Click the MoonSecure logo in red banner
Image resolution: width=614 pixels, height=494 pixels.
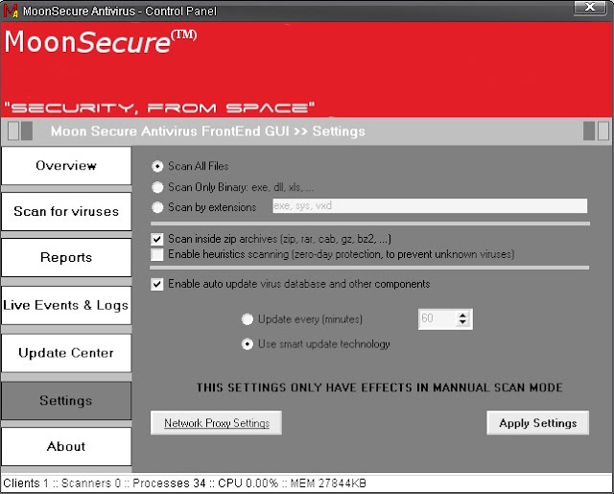100,42
